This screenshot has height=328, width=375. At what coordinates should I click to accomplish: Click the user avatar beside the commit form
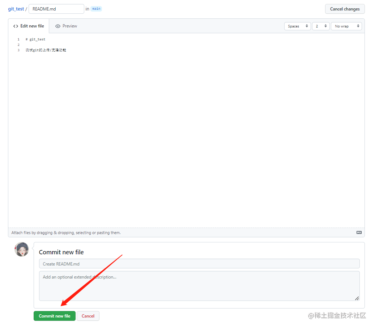22,249
